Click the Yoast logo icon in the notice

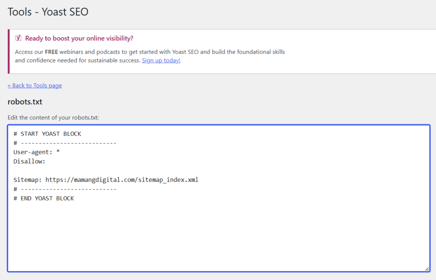coord(18,38)
